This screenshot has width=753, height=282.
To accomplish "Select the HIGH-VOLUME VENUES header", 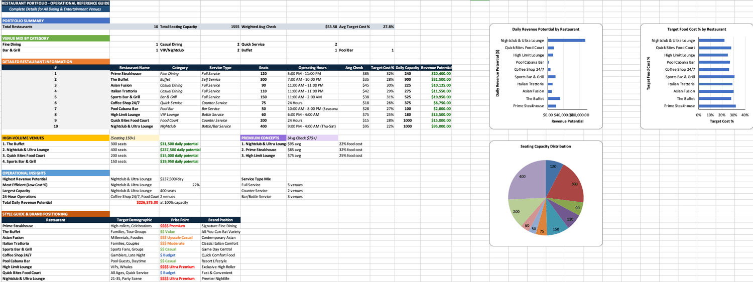I will point(55,138).
